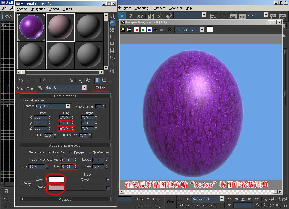This screenshot has height=209, width=289.
Task: Click the Noise Size value field
Action: (37, 166)
